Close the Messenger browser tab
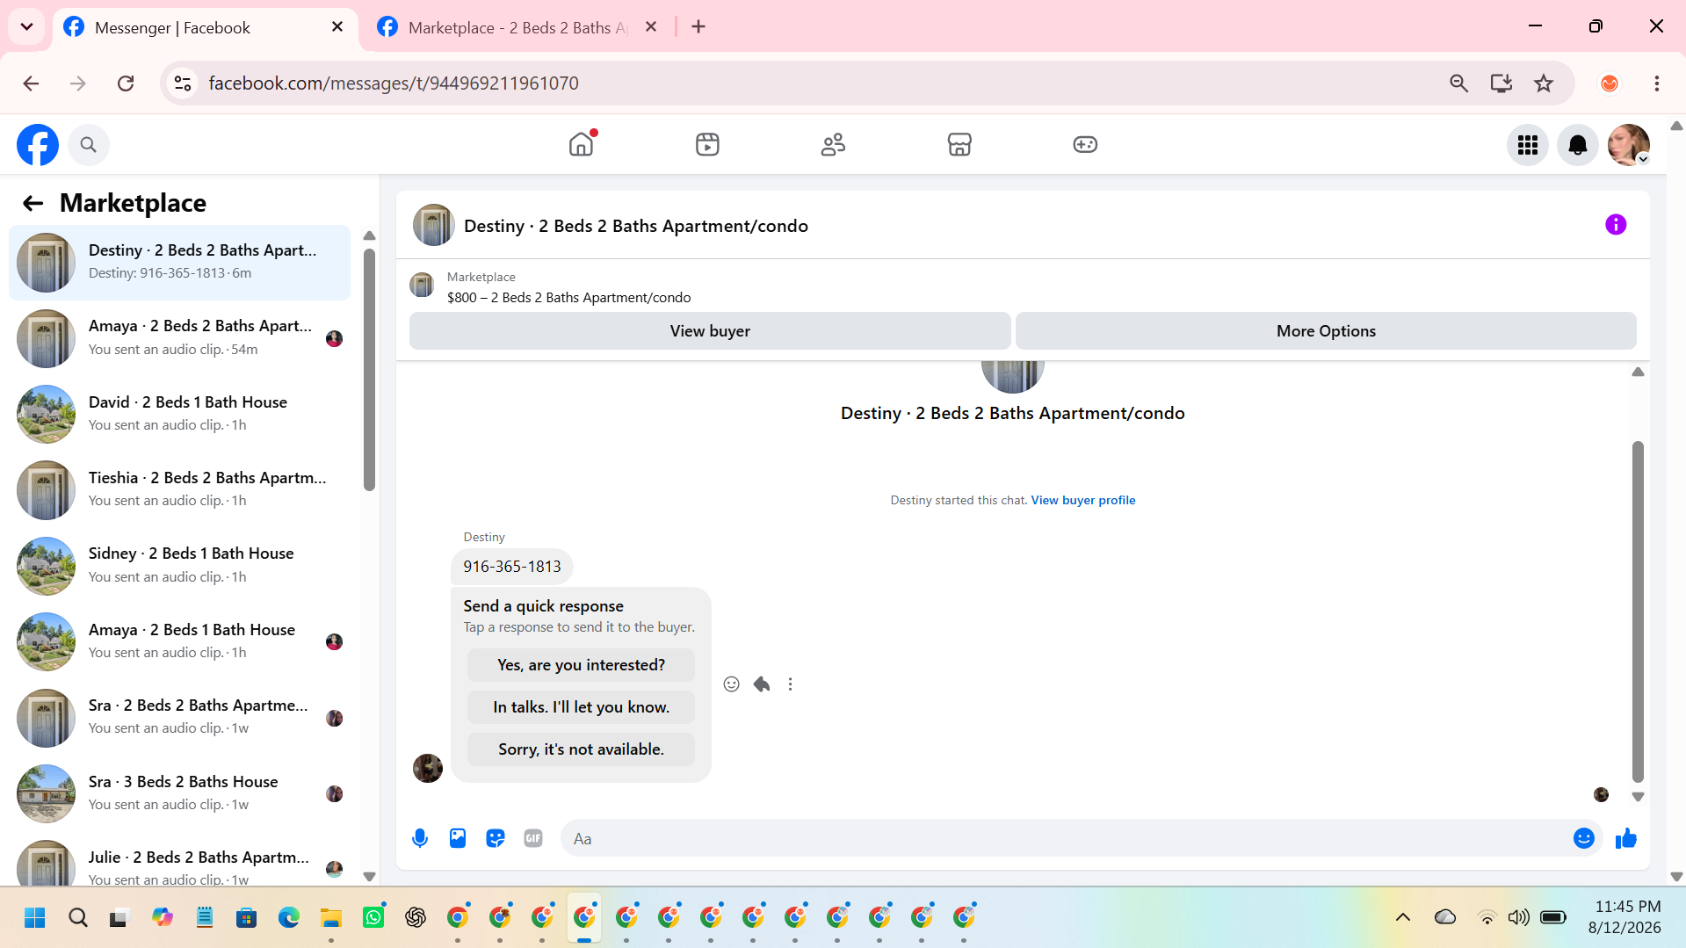This screenshot has width=1686, height=948. [x=337, y=27]
